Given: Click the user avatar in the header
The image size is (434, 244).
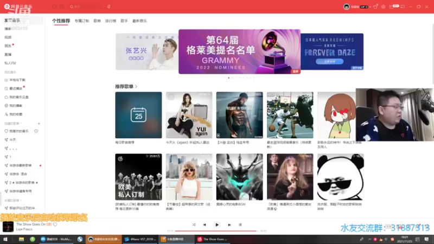Looking at the screenshot, I should pos(346,7).
